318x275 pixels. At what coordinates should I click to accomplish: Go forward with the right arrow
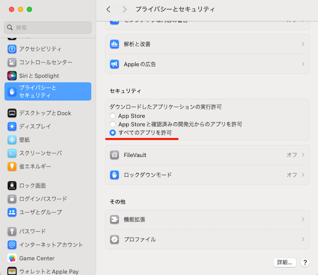pyautogui.click(x=125, y=9)
